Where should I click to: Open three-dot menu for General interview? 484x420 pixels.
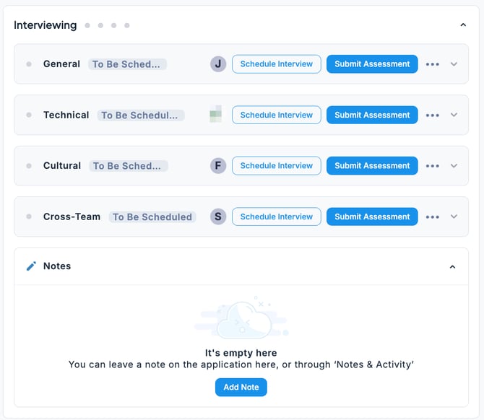click(x=433, y=64)
